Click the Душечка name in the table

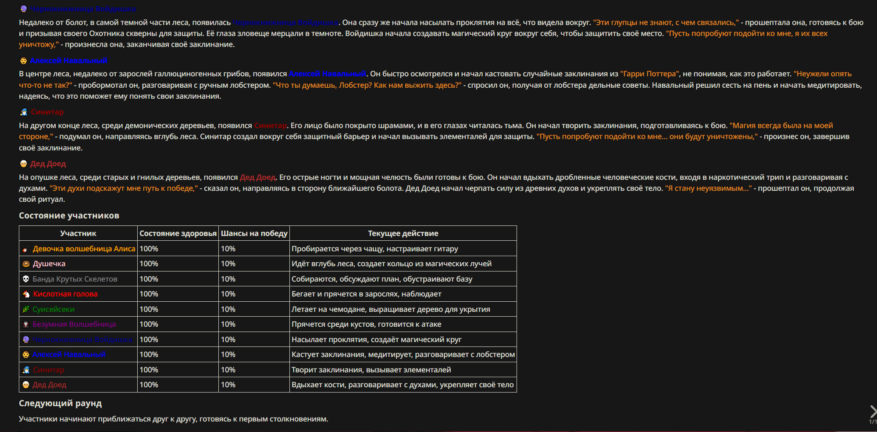[x=49, y=264]
